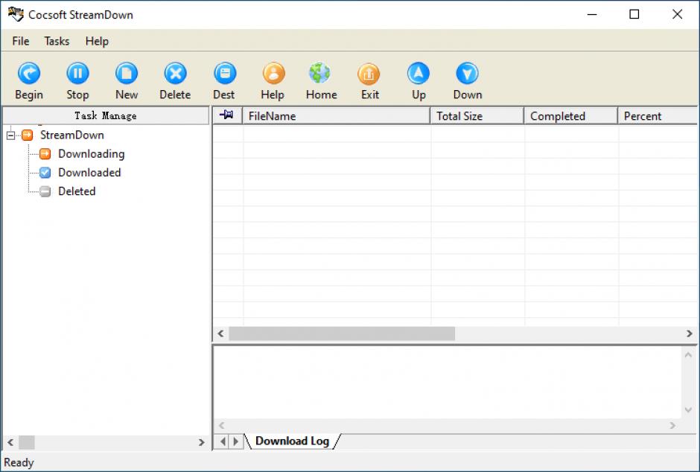Sort by the Total Size column header
Screen dimensions: 700x472
[x=477, y=116]
